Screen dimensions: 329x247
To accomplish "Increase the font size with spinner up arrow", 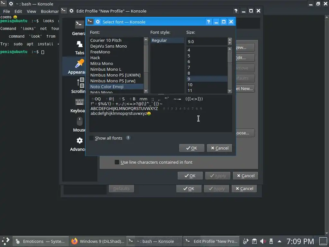I will [x=230, y=40].
